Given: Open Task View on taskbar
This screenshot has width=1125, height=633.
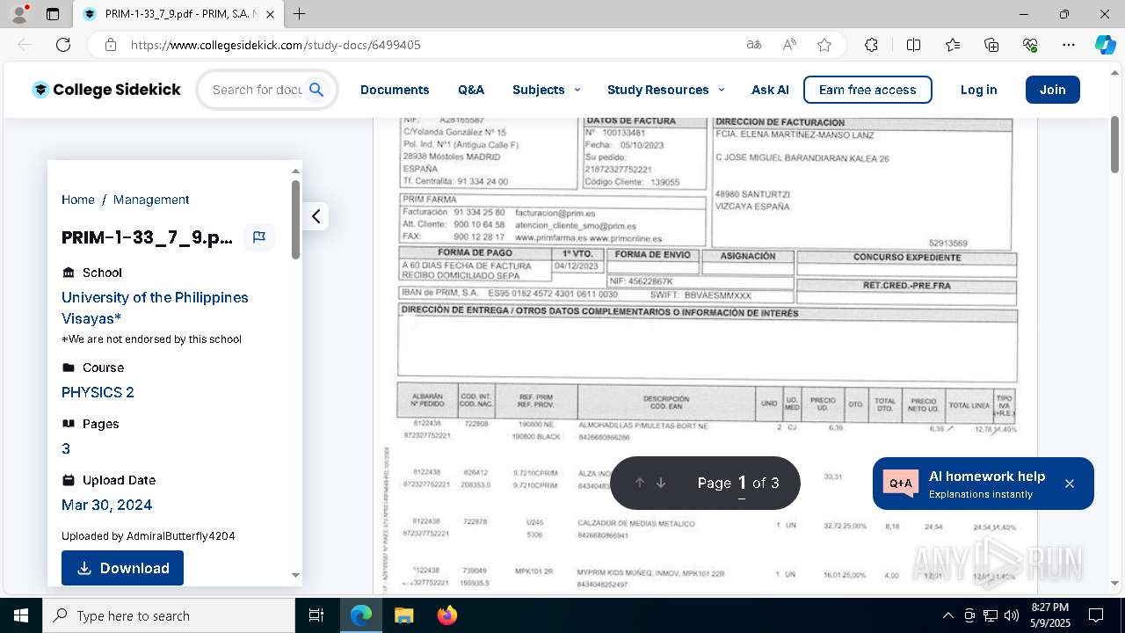Looking at the screenshot, I should pyautogui.click(x=316, y=615).
